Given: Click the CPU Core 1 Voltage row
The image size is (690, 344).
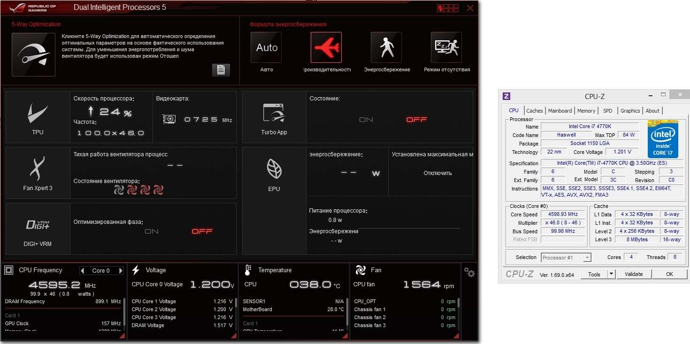Looking at the screenshot, I should tap(182, 301).
